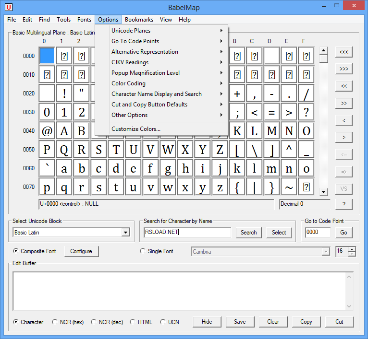This screenshot has width=368, height=339.
Task: Select the uppercase Q character cell
Action: tap(64, 150)
